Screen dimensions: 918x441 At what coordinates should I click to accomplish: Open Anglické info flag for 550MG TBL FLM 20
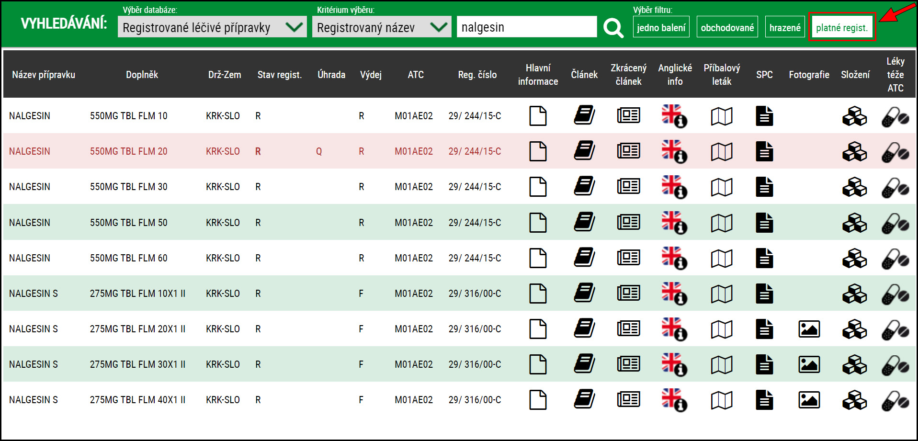tap(674, 151)
